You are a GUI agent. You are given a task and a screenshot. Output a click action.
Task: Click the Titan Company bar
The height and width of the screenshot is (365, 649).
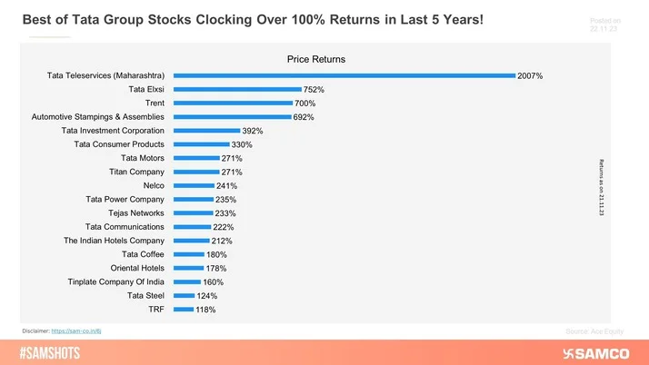pos(195,172)
